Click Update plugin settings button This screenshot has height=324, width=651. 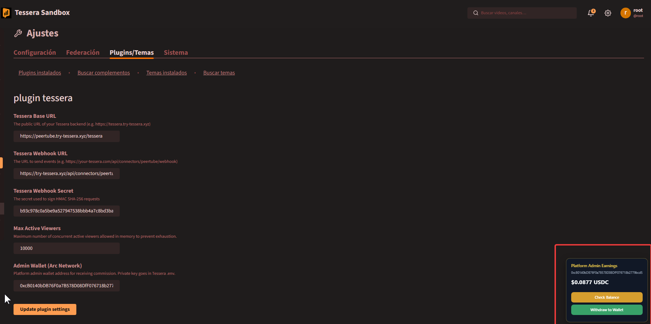(x=45, y=309)
